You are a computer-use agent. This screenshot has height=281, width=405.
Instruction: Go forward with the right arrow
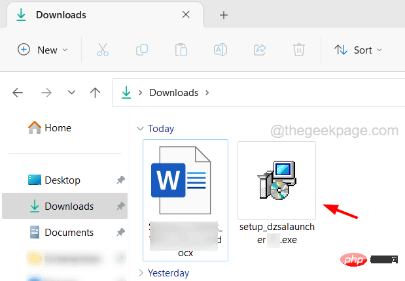pyautogui.click(x=46, y=93)
